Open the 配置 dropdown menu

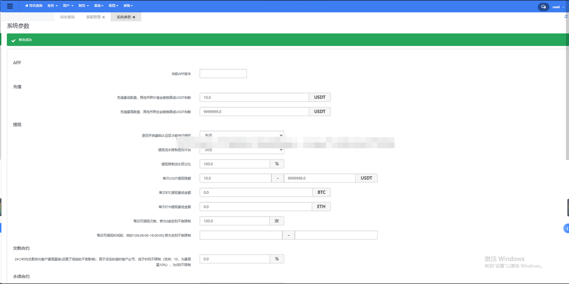[113, 6]
